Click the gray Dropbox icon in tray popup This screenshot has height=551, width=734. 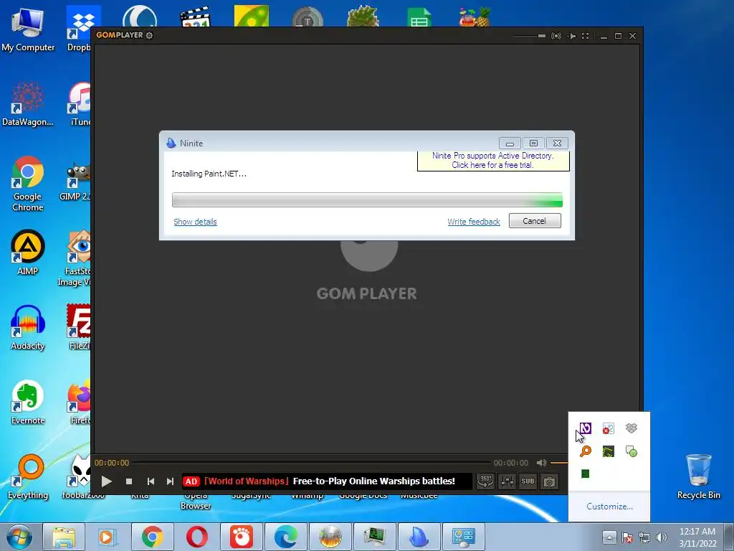631,428
